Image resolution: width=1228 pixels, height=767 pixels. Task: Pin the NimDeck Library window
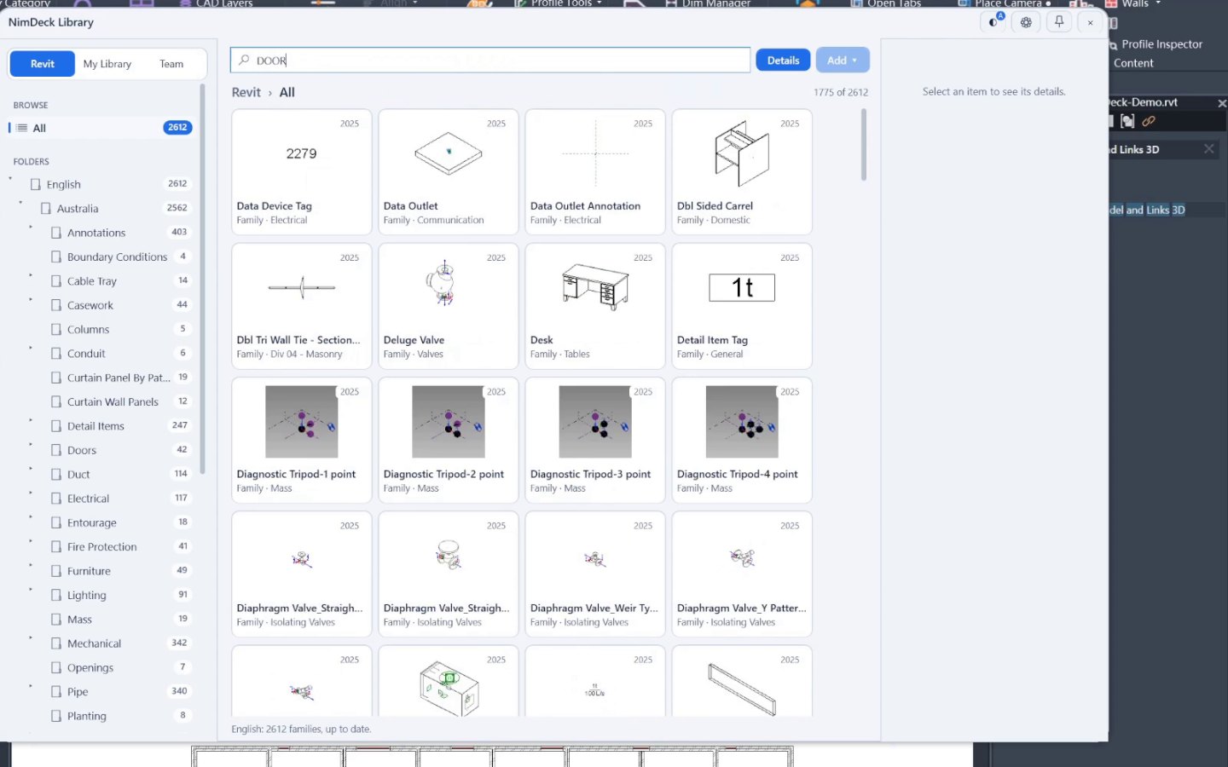pyautogui.click(x=1058, y=22)
